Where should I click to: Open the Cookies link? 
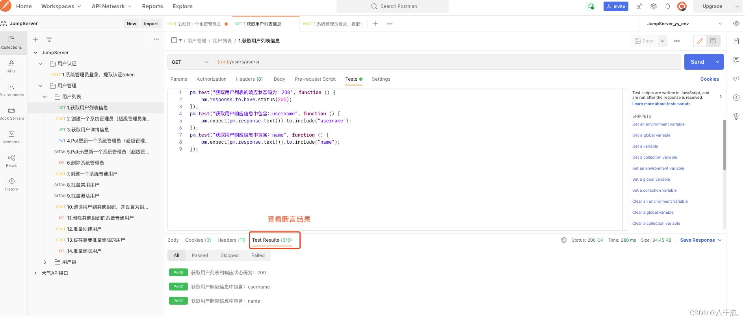(710, 79)
